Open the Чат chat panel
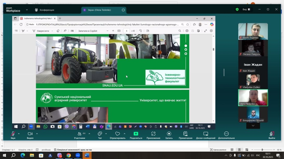 coord(100,134)
